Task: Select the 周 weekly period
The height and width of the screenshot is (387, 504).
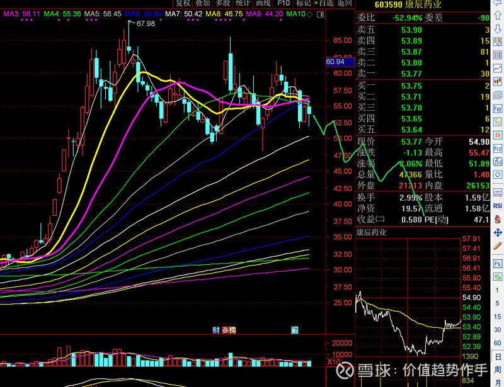Action: pyautogui.click(x=497, y=369)
